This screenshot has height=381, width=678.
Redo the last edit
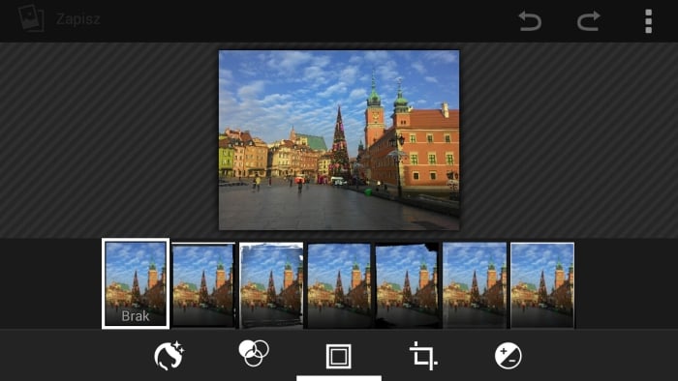pos(589,20)
